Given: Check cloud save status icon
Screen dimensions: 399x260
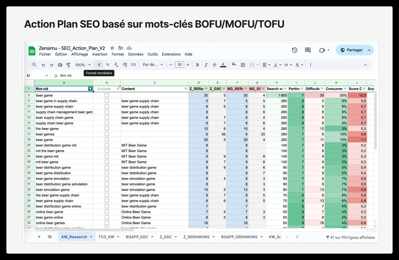Looking at the screenshot, I should pyautogui.click(x=129, y=48).
